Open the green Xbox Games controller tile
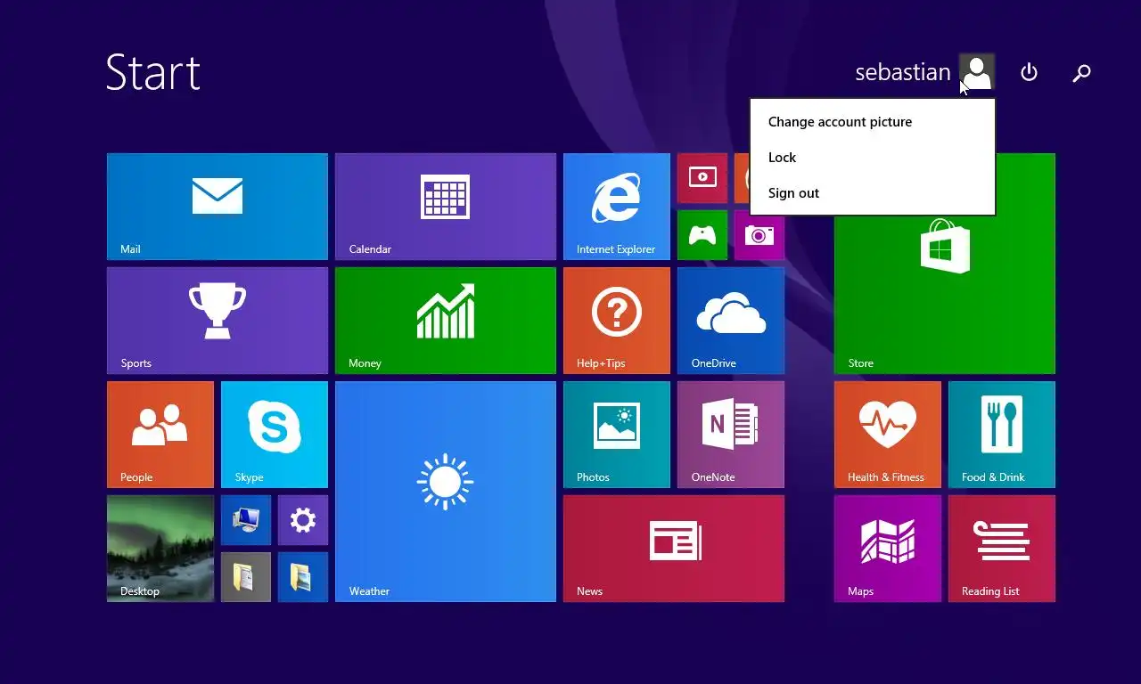Screen dimensions: 1141x684 (702, 235)
